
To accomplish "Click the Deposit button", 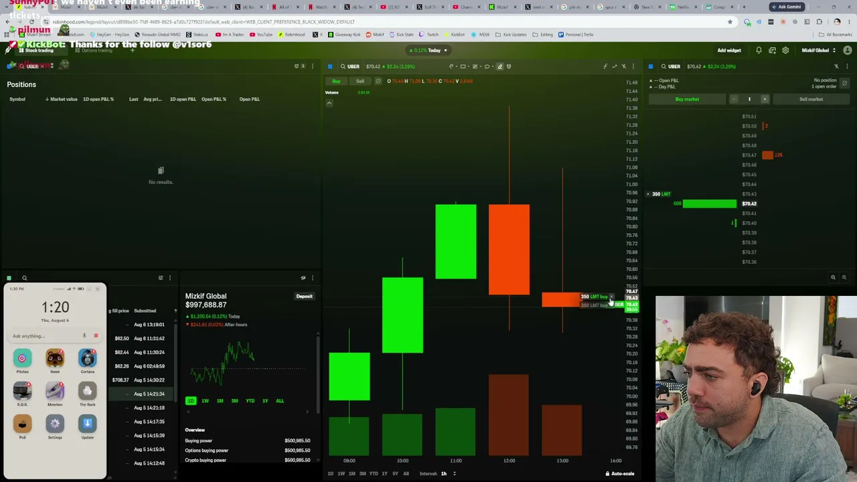I will (x=304, y=296).
